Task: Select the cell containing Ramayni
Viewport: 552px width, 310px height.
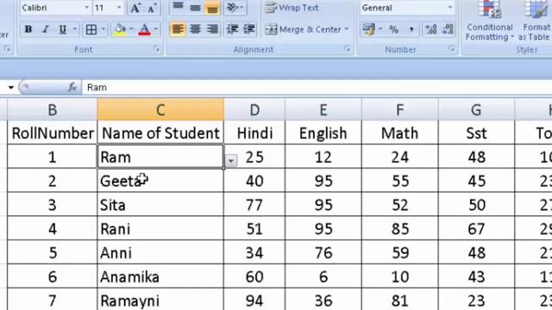Action: [160, 300]
